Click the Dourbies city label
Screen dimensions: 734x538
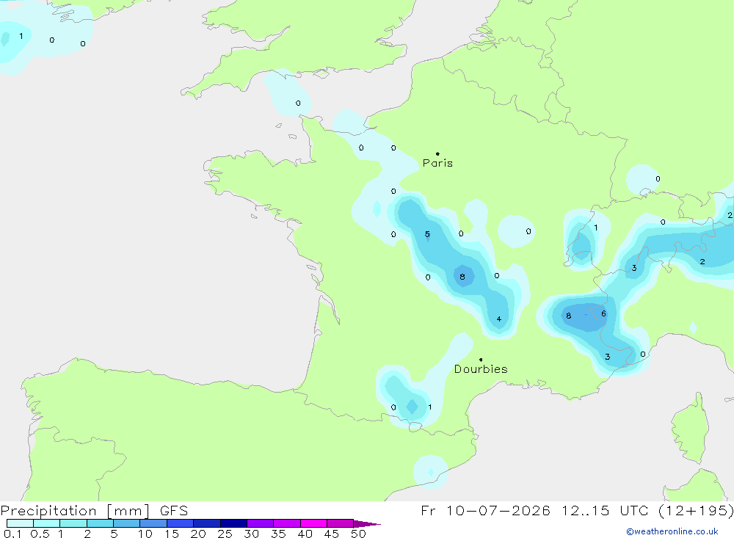tap(481, 369)
